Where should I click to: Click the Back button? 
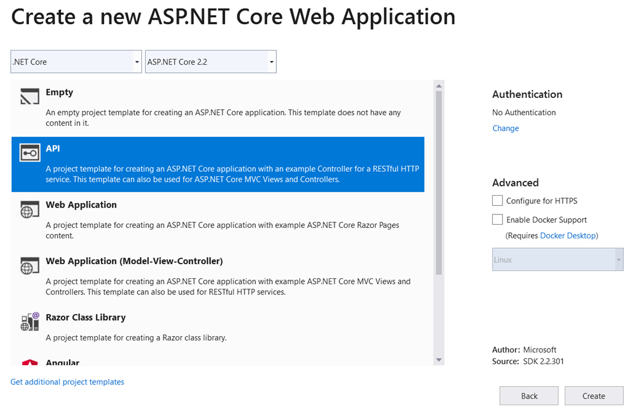coord(528,396)
